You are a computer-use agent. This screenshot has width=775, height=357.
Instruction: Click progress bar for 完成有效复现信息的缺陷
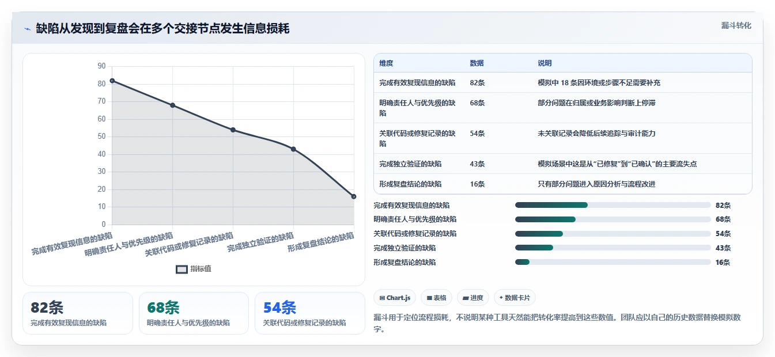[613, 205]
